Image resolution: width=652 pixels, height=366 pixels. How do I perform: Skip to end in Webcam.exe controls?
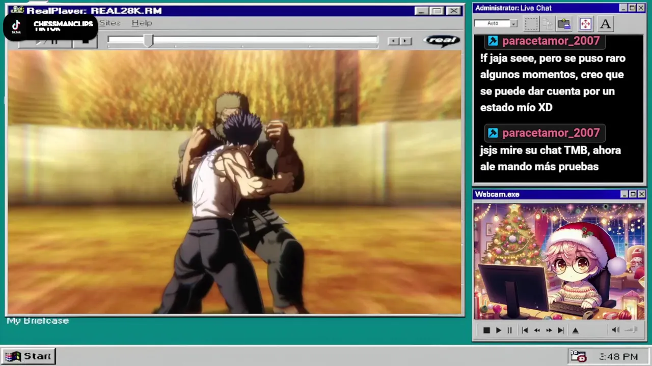[561, 330]
